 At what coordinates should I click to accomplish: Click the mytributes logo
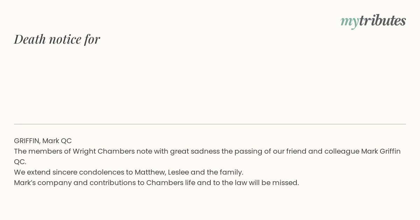[x=373, y=21]
